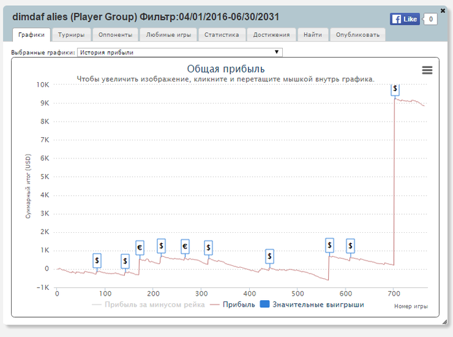Click the popup title dimdaf alies (Player Group)

[74, 17]
